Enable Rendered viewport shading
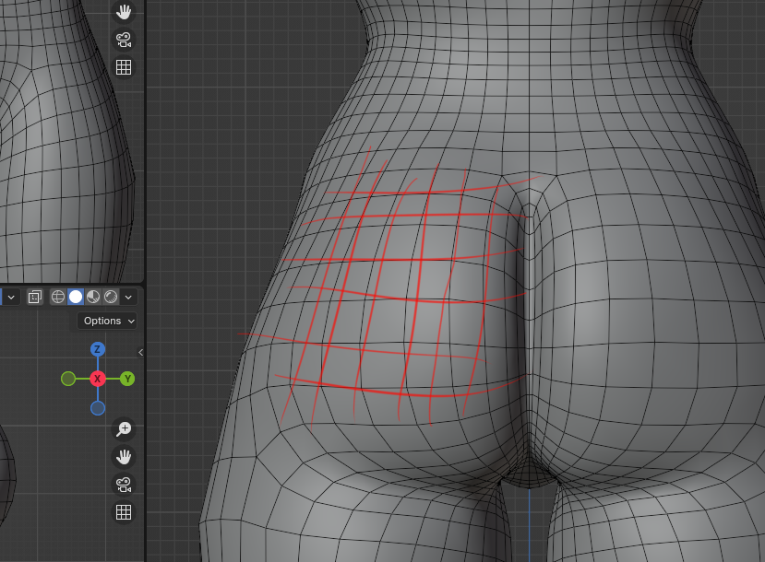The height and width of the screenshot is (562, 765). pos(111,297)
